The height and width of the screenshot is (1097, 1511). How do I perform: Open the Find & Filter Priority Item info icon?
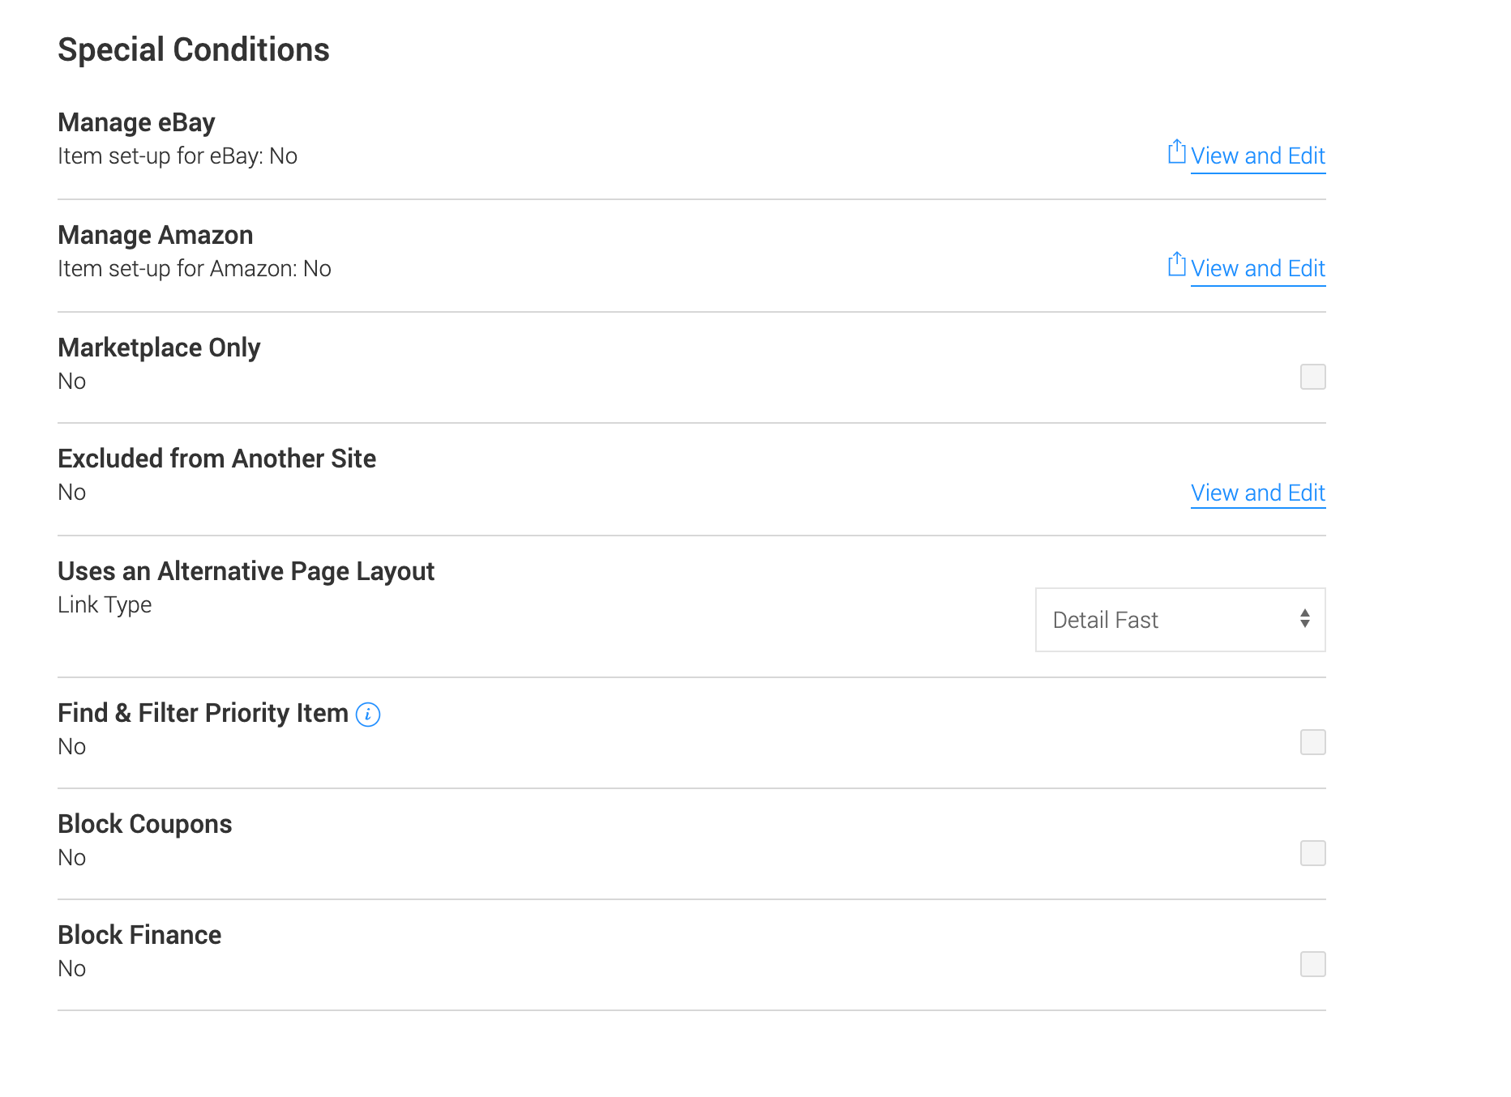coord(368,715)
